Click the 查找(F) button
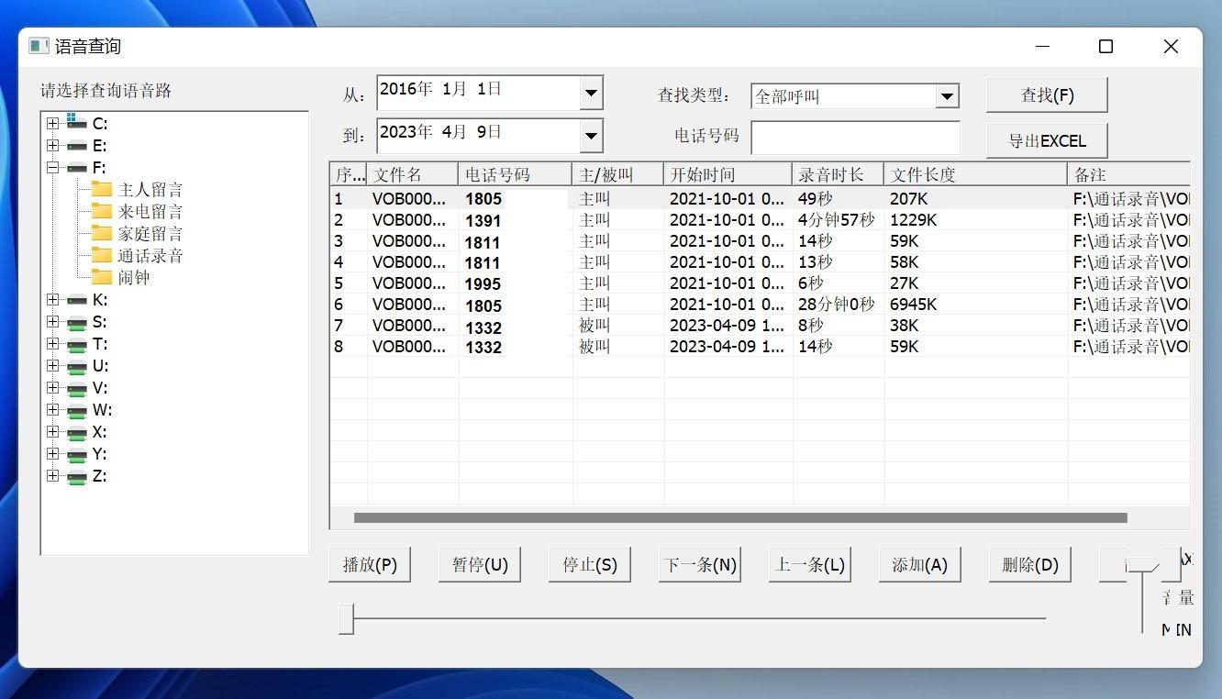 (x=1047, y=95)
